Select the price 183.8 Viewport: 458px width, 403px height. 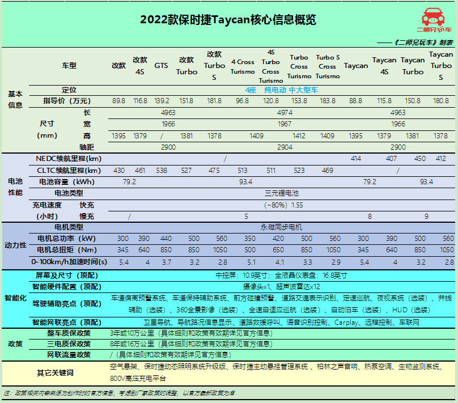tap(328, 101)
